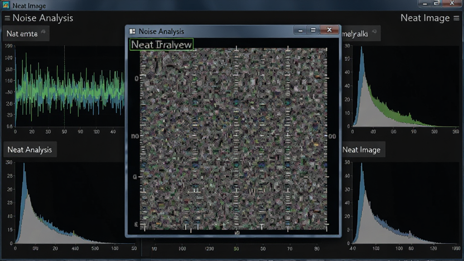Select the Neat Analysis panel label
The image size is (464, 261).
[x=29, y=150]
